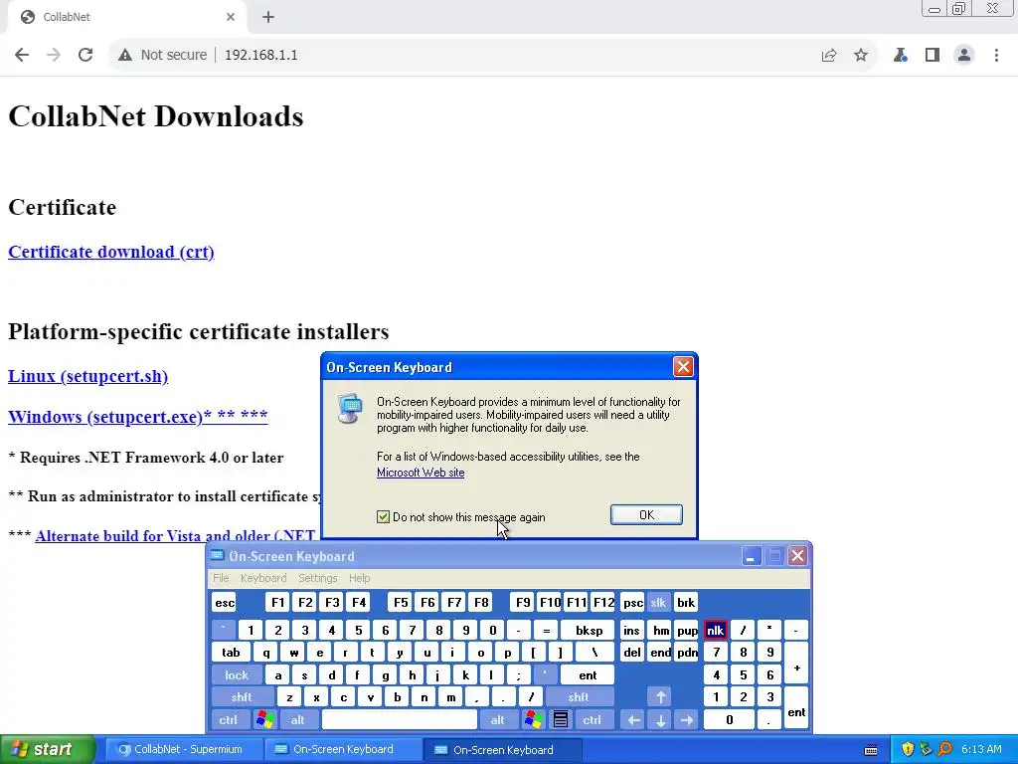The width and height of the screenshot is (1018, 764).
Task: Click the numpad ent key
Action: pos(796,708)
